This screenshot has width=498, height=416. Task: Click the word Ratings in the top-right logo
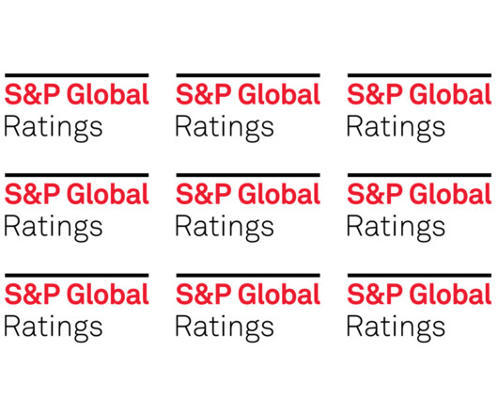[x=396, y=129]
